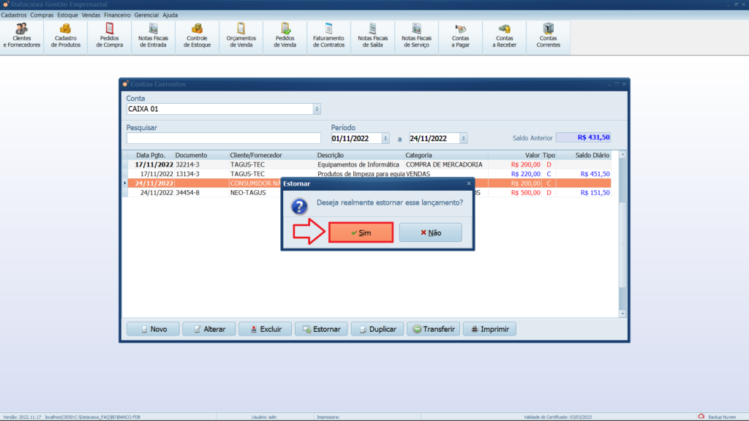Screen dimensions: 749x421
Task: Open Cadastro de Produtos icon
Action: [66, 35]
